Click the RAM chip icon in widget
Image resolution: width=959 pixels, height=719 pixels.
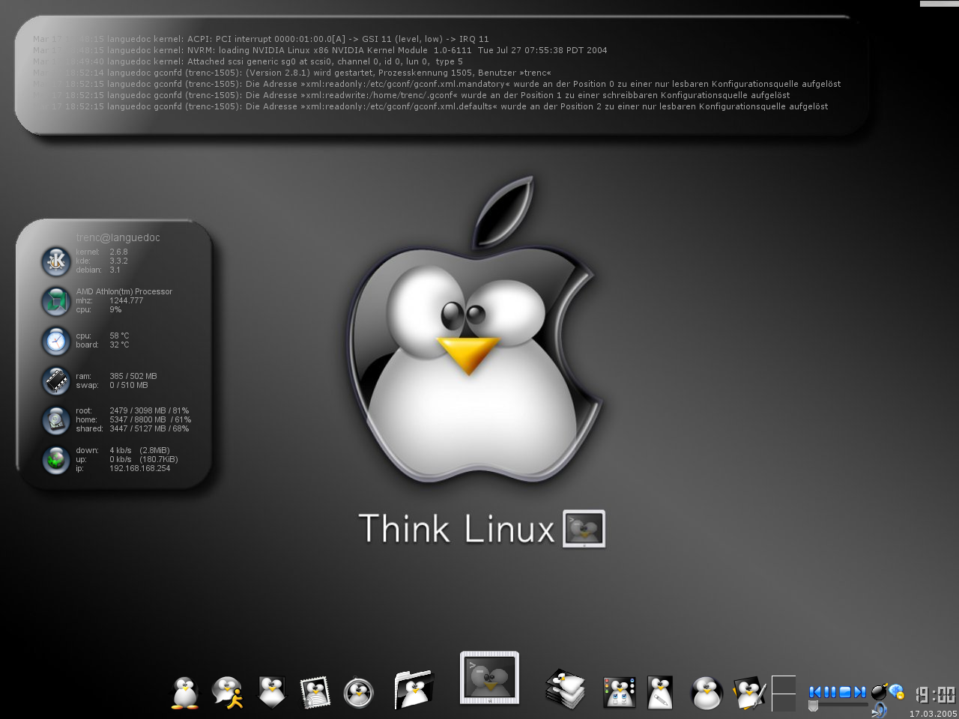click(x=56, y=380)
